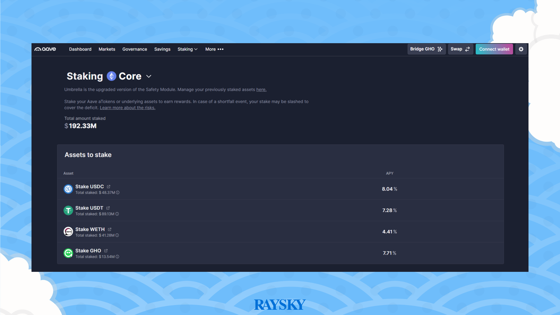This screenshot has width=560, height=315.
Task: Navigate to Governance
Action: (135, 49)
